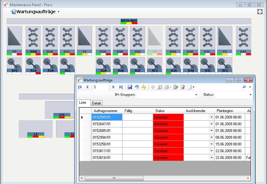Expand Ausführender dropdown for order 0152585/01
Image resolution: width=267 pixels, height=184 pixels.
(x=211, y=117)
